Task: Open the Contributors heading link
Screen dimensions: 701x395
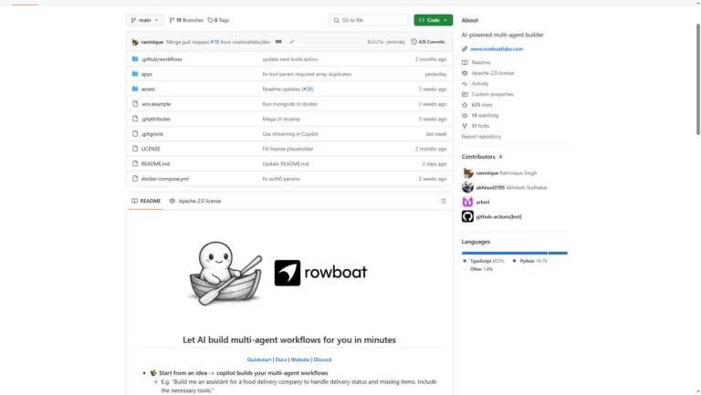Action: click(x=482, y=157)
